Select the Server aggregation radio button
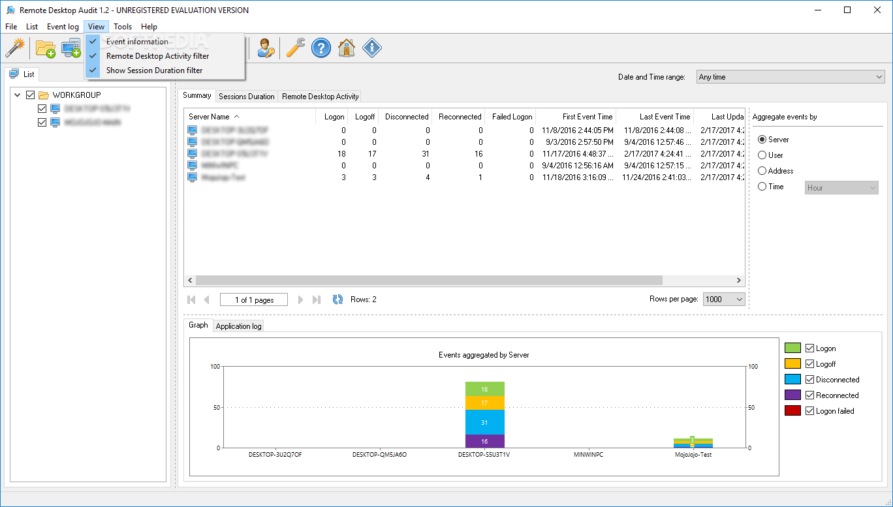This screenshot has height=507, width=893. (x=762, y=140)
